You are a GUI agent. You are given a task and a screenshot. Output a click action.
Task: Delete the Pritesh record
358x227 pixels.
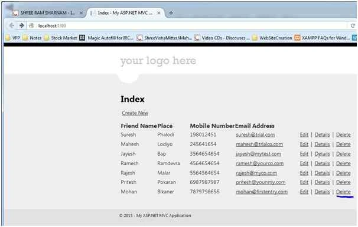[343, 182]
